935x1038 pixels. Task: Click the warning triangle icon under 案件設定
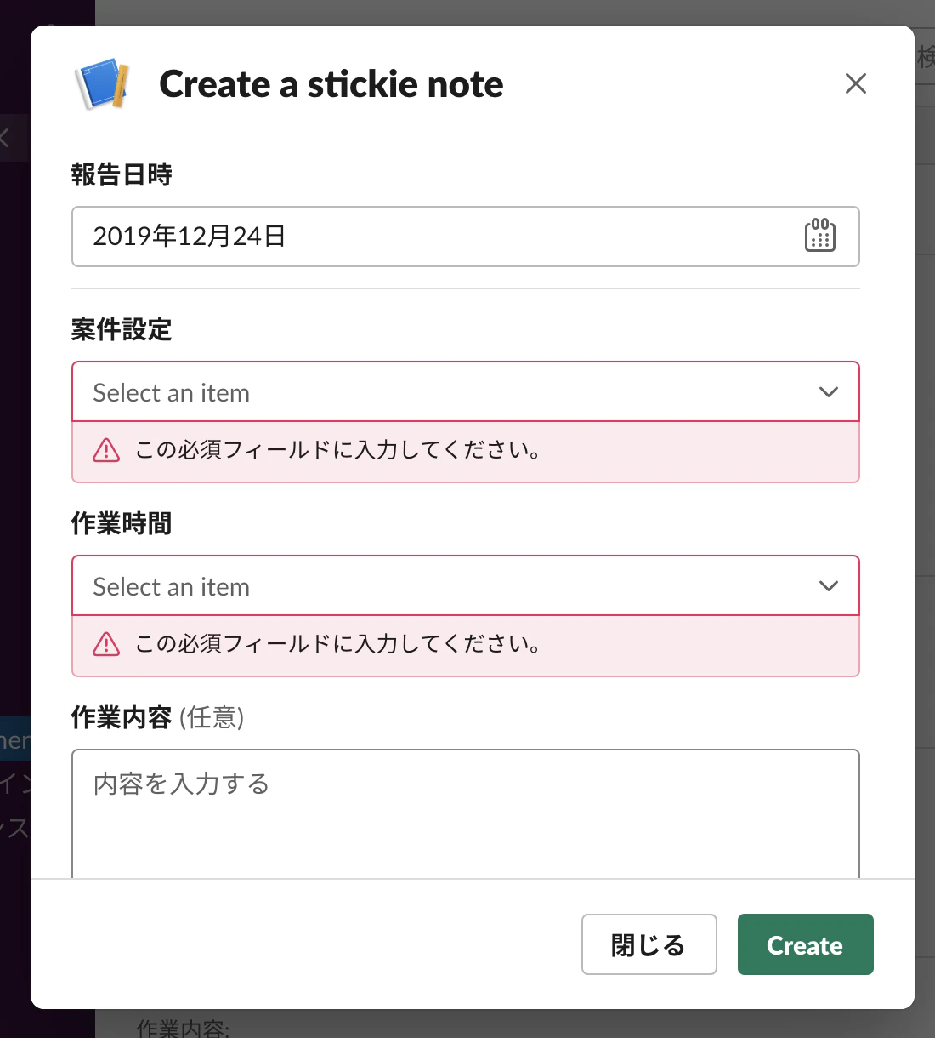[106, 450]
